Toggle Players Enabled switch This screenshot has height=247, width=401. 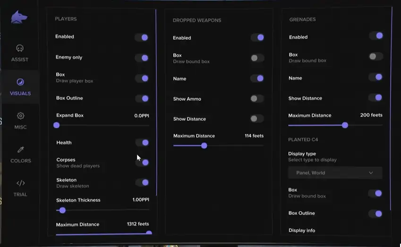142,38
